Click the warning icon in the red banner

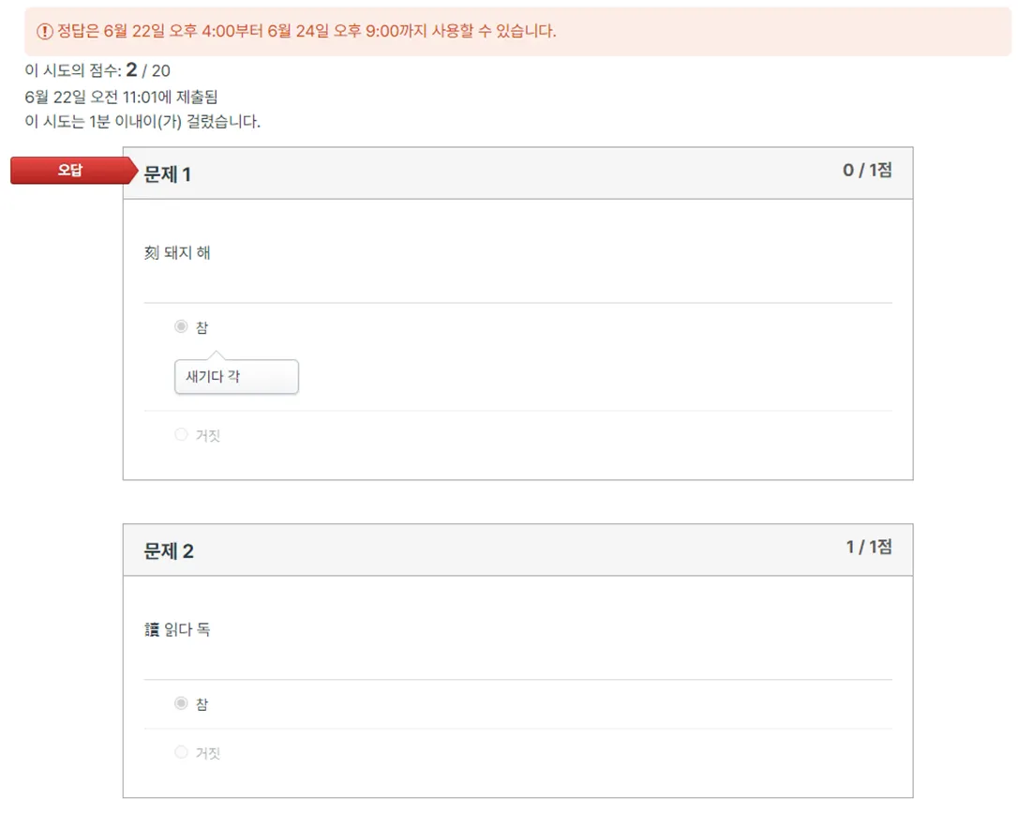click(x=45, y=32)
